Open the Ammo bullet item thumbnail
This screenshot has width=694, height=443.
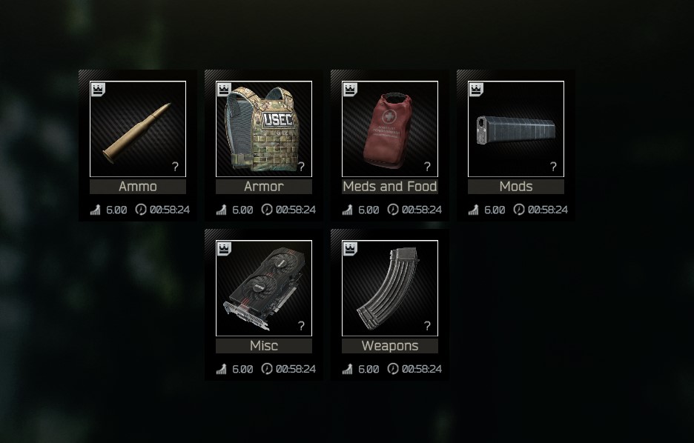point(138,129)
